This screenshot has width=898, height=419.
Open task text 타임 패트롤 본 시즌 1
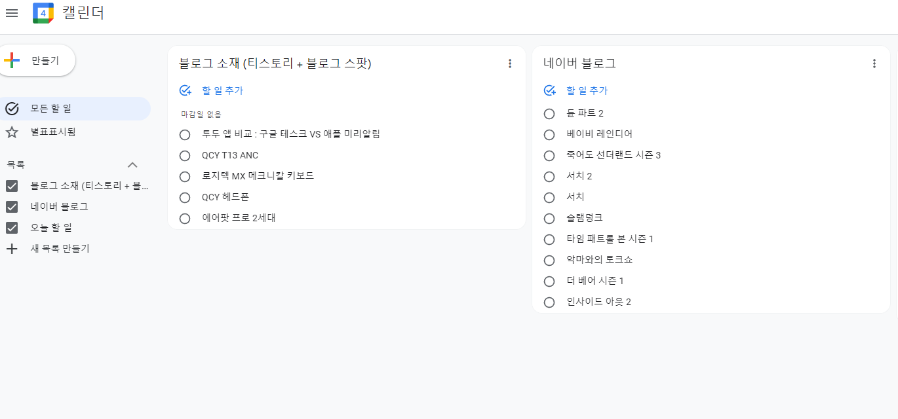(x=610, y=239)
